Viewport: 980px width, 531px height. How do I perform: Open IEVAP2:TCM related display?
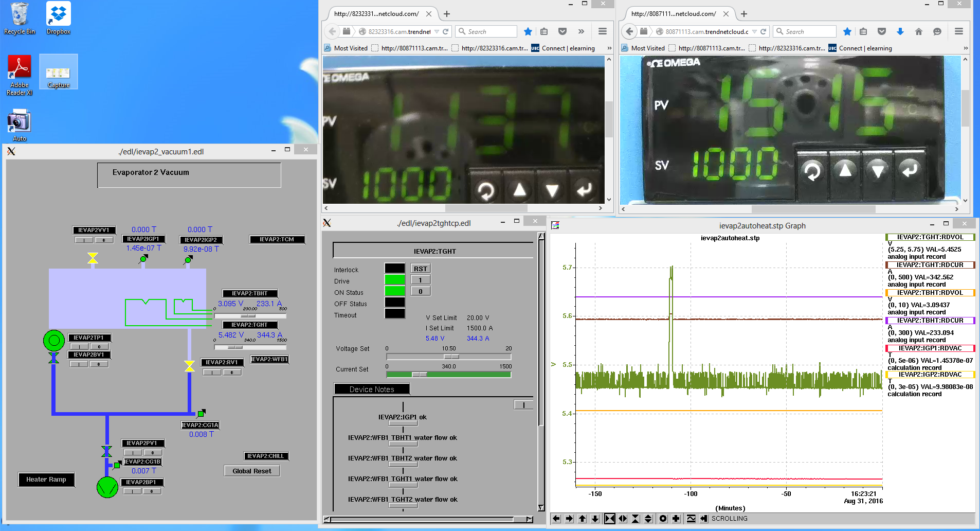(x=277, y=239)
